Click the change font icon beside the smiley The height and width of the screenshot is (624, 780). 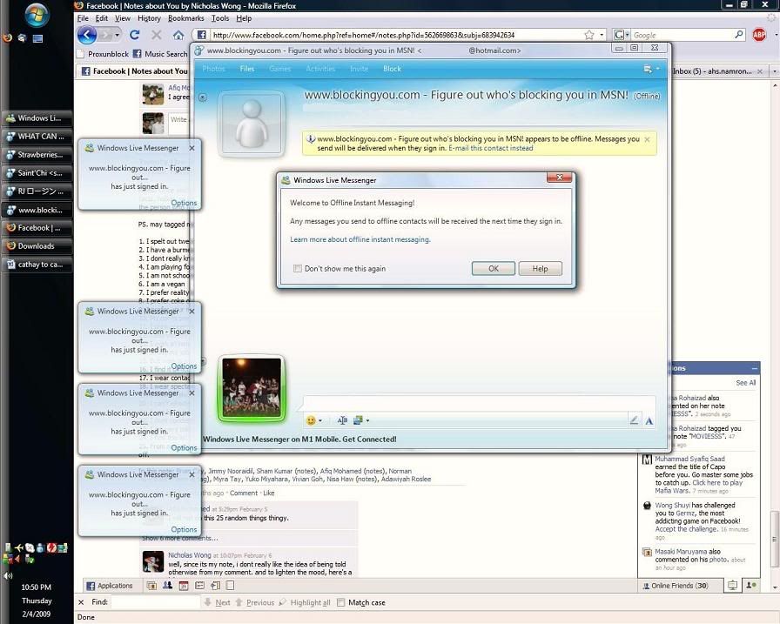342,420
